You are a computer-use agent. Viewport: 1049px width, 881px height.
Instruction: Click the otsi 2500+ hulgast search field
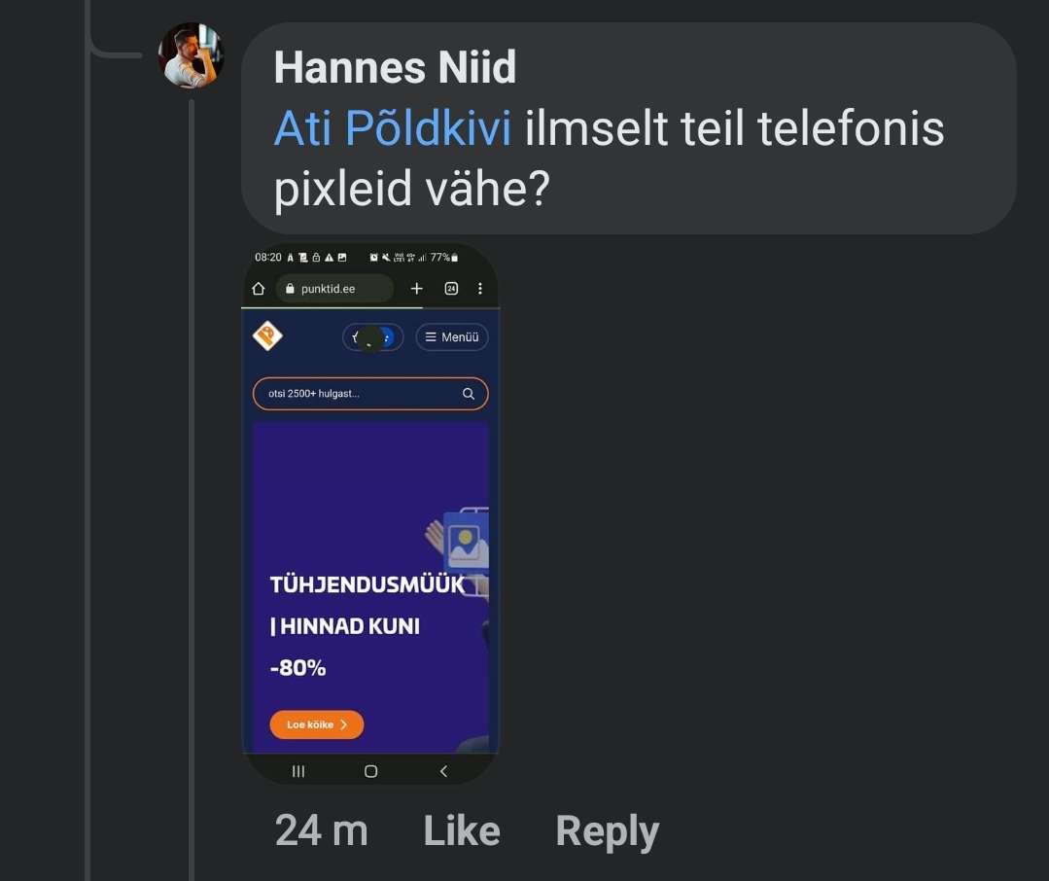355,394
